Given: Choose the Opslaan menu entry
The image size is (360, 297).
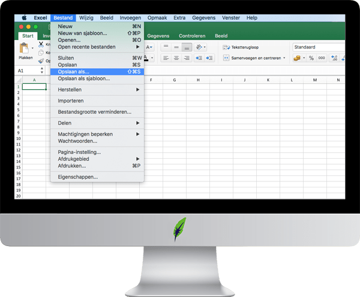Looking at the screenshot, I should (97, 65).
